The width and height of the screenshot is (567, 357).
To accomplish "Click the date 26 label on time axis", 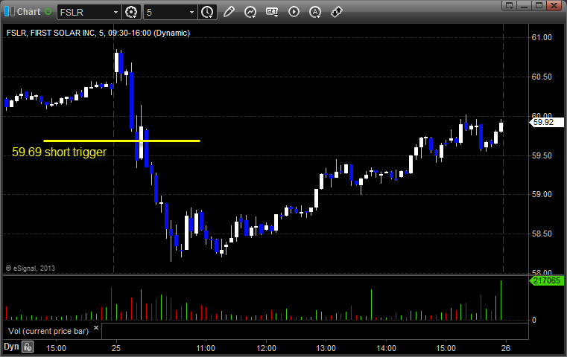I will tap(505, 348).
